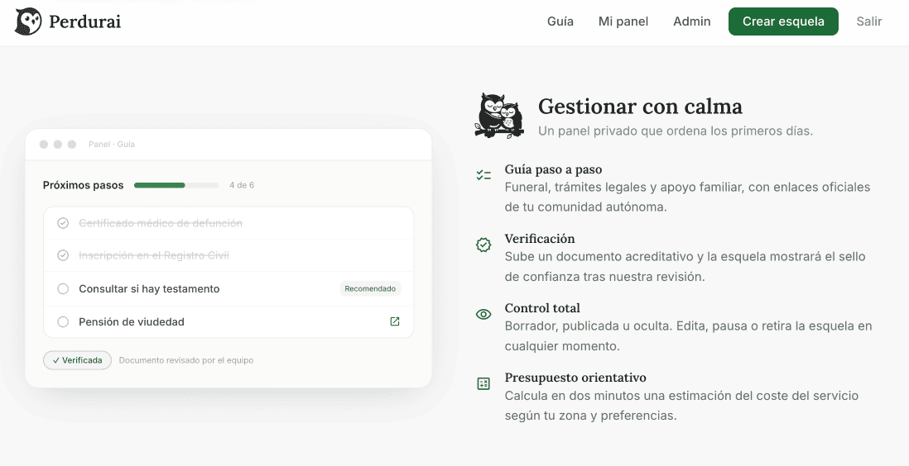Click the two owls illustration

click(500, 116)
